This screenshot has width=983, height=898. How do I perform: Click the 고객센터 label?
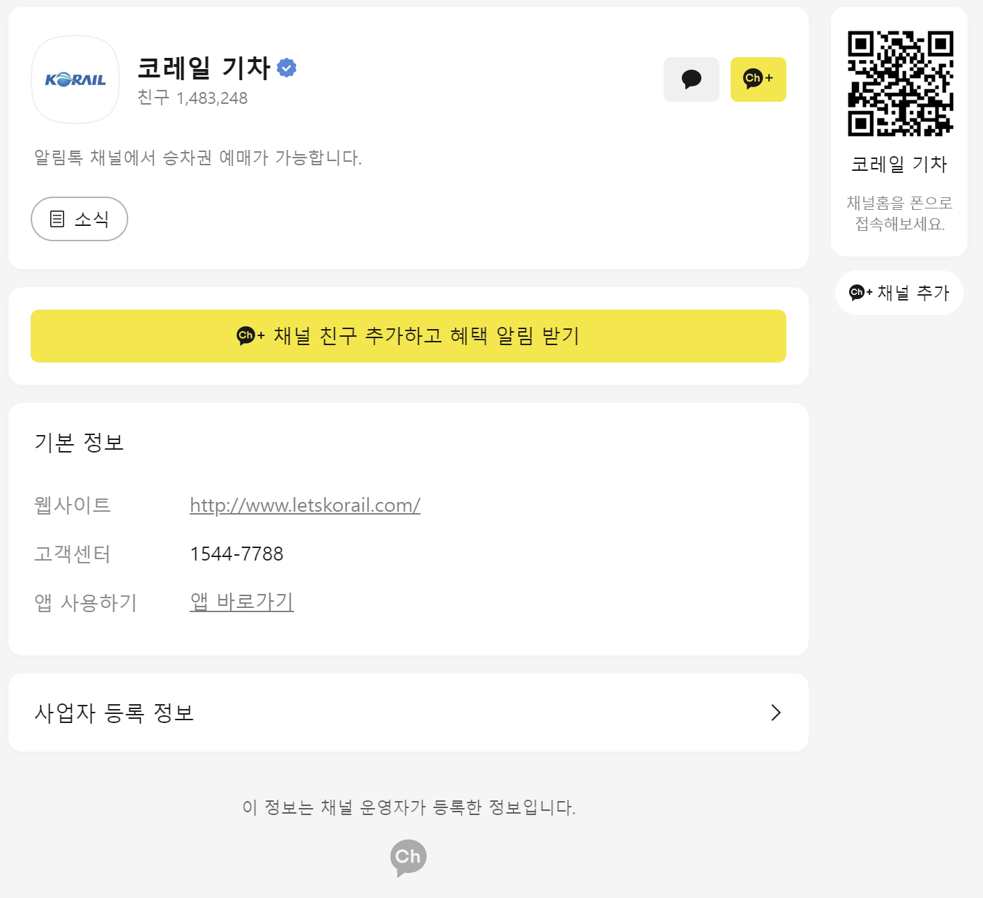[x=73, y=554]
